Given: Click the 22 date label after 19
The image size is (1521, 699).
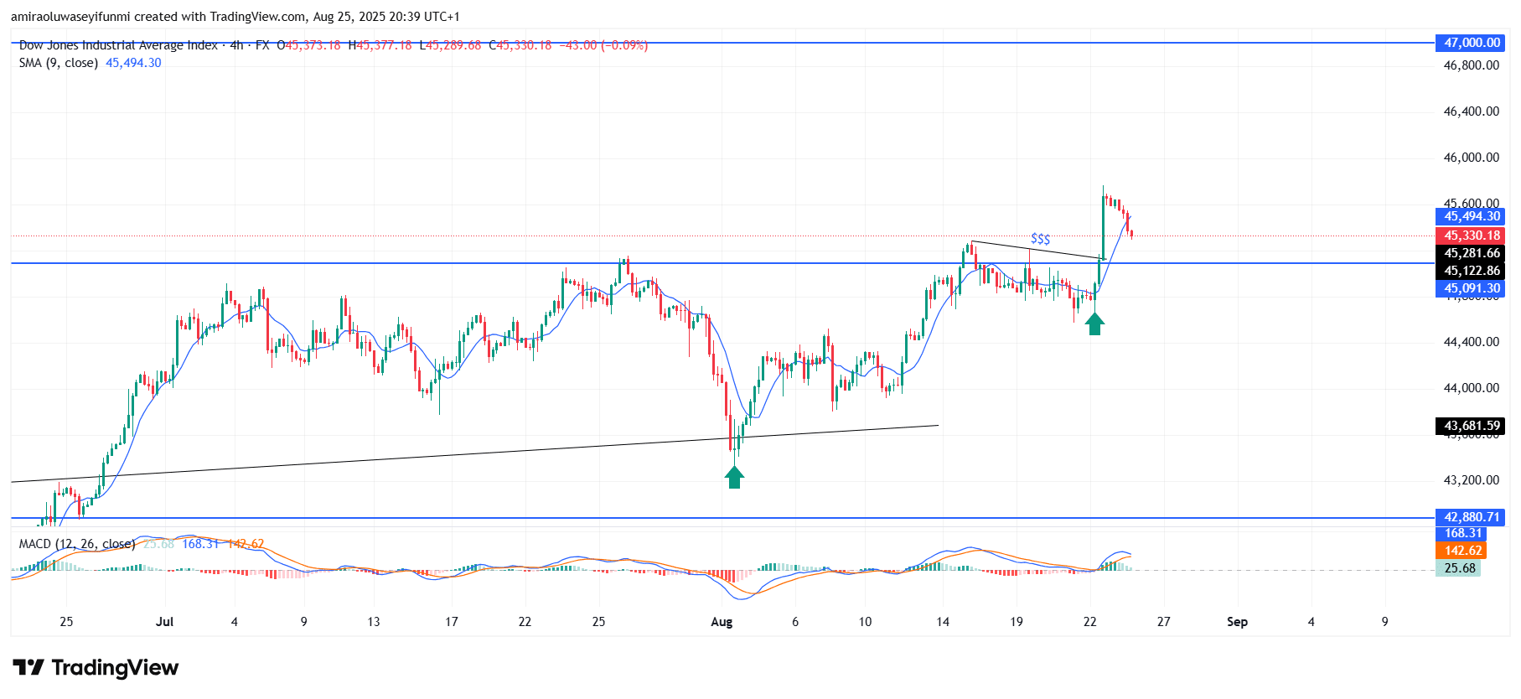Looking at the screenshot, I should coord(1089,622).
